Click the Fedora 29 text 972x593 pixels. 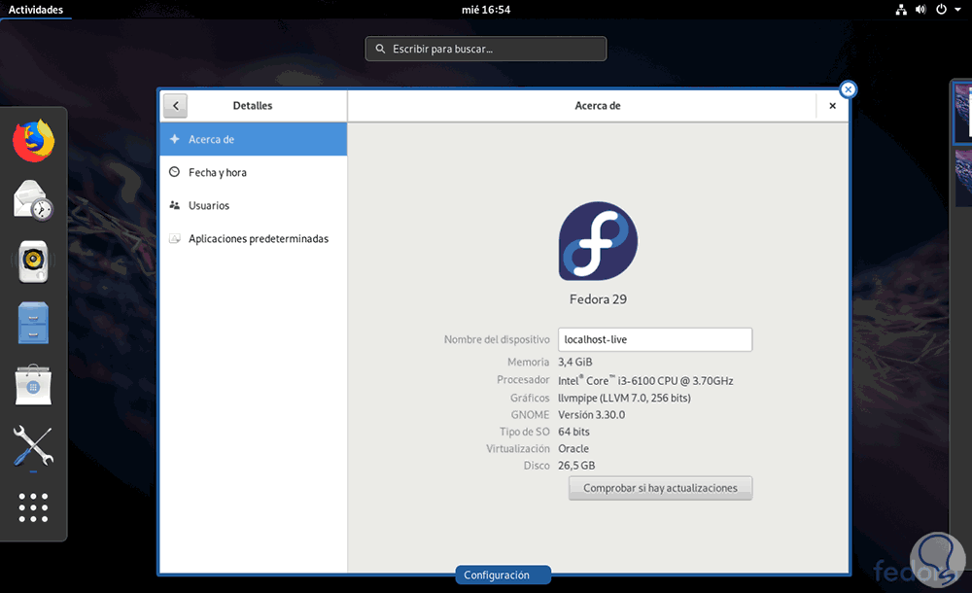point(598,299)
